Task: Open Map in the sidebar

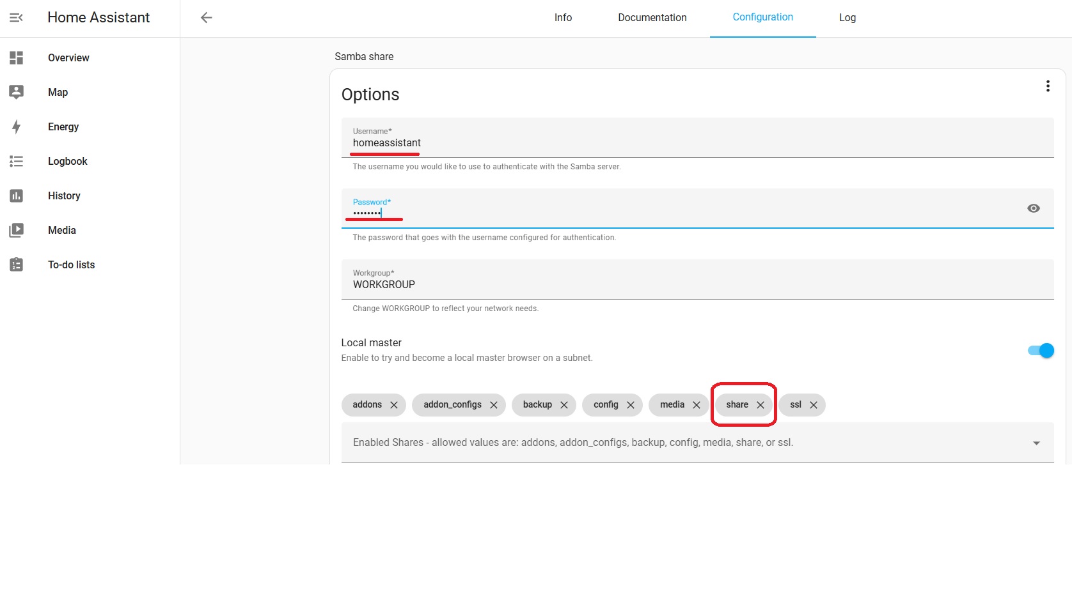Action: [58, 92]
